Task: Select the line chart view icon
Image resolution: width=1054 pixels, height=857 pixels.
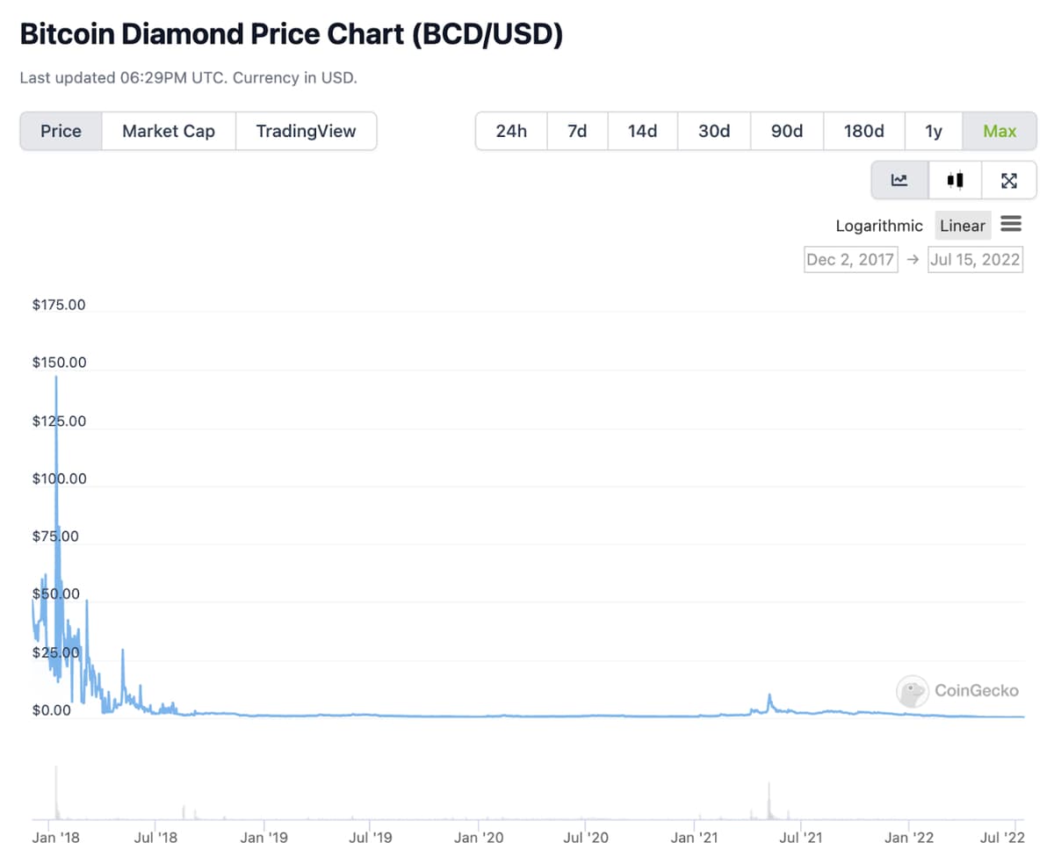Action: point(899,180)
